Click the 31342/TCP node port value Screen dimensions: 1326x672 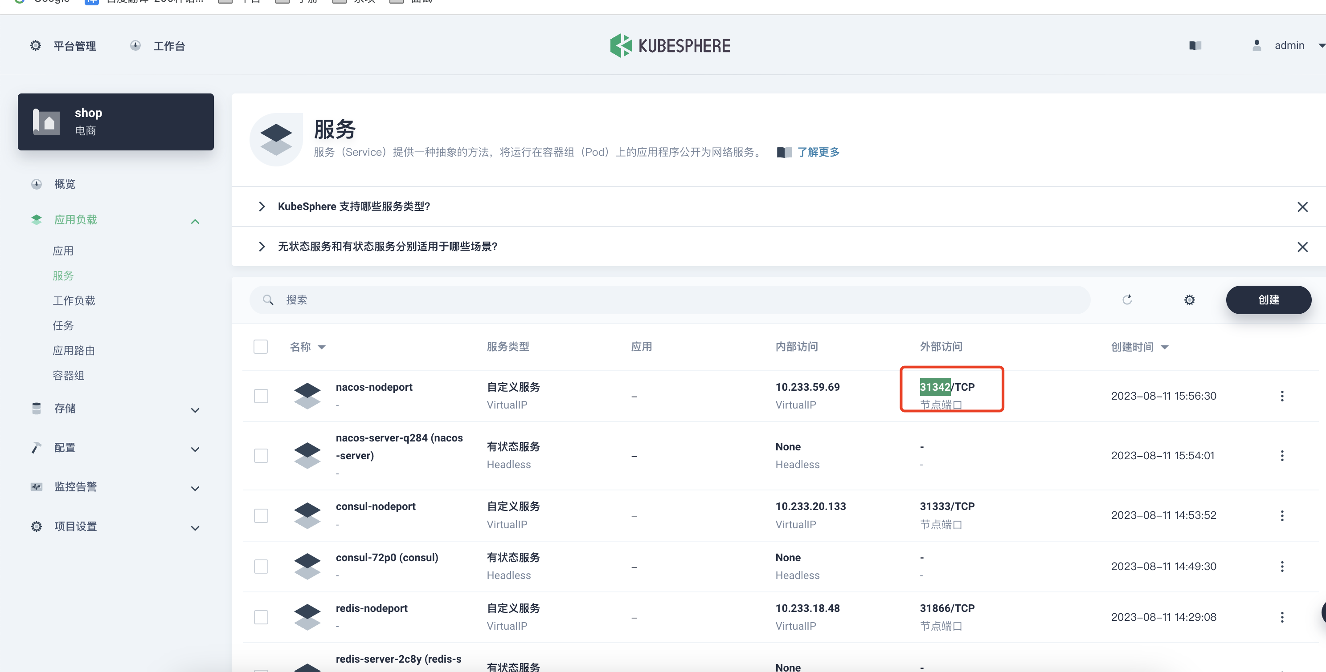[x=947, y=387]
